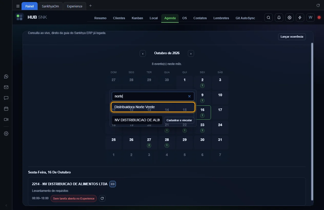Click the search magnifier icon
Viewport: 324px width, 210px height.
click(268, 17)
